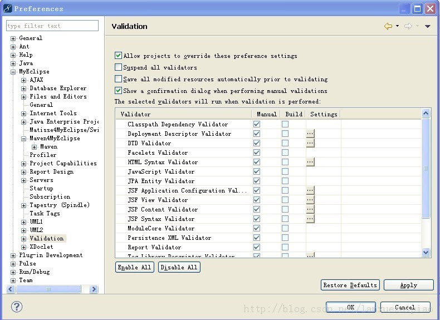Select Startup in the preferences tree
This screenshot has height=320, width=440.
(x=41, y=188)
